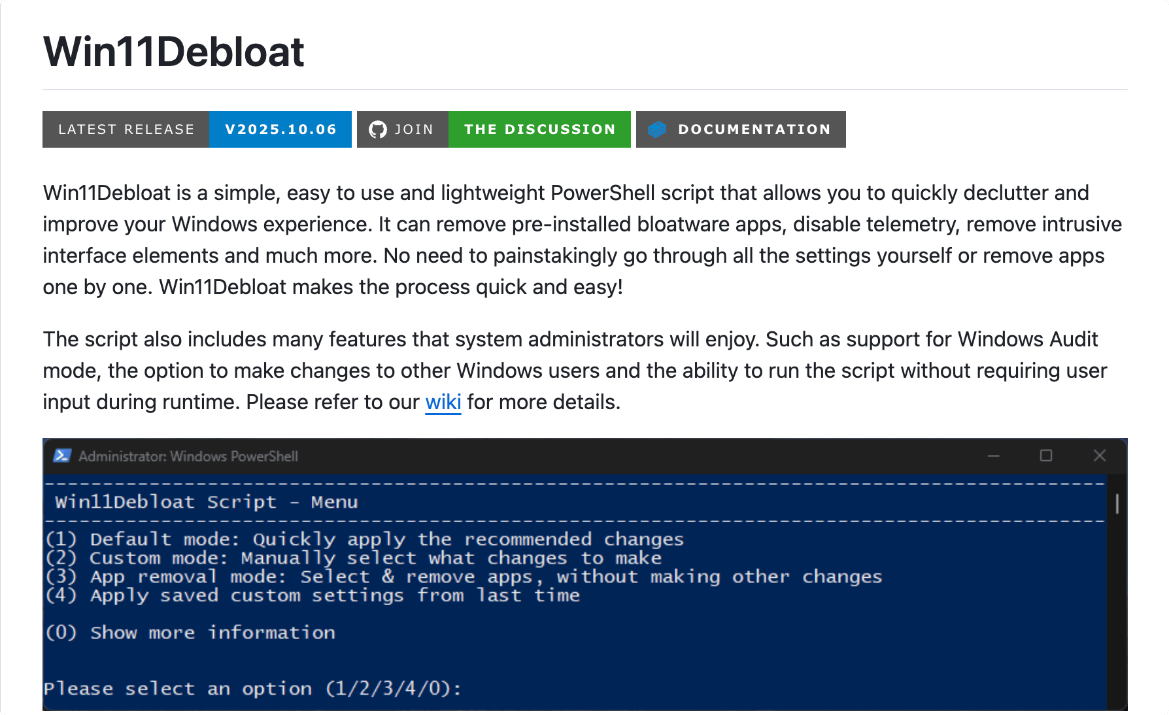
Task: Select the (3) App removal mode line
Action: click(x=464, y=576)
